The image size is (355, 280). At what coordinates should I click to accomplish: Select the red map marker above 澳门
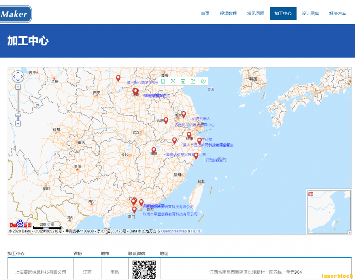(x=134, y=210)
